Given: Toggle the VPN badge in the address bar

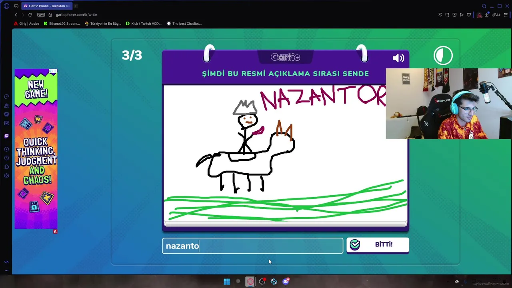Looking at the screenshot, I should coord(41,15).
